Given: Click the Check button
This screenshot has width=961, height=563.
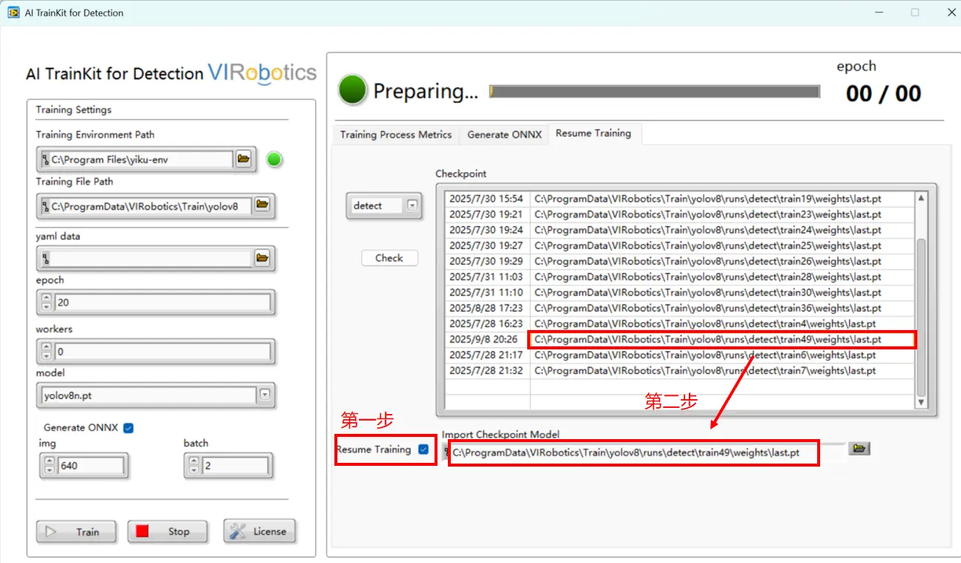Looking at the screenshot, I should [389, 258].
